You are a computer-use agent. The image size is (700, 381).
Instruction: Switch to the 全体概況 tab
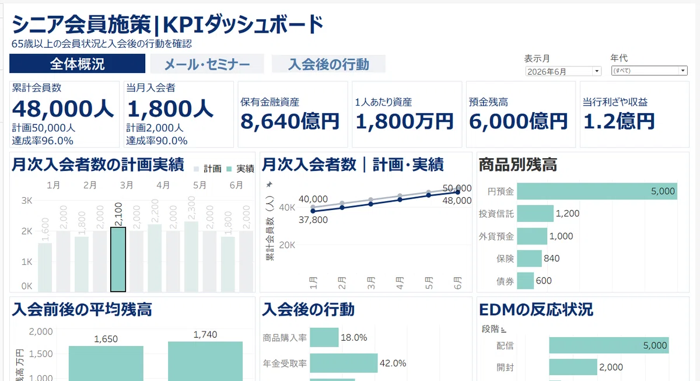point(78,64)
